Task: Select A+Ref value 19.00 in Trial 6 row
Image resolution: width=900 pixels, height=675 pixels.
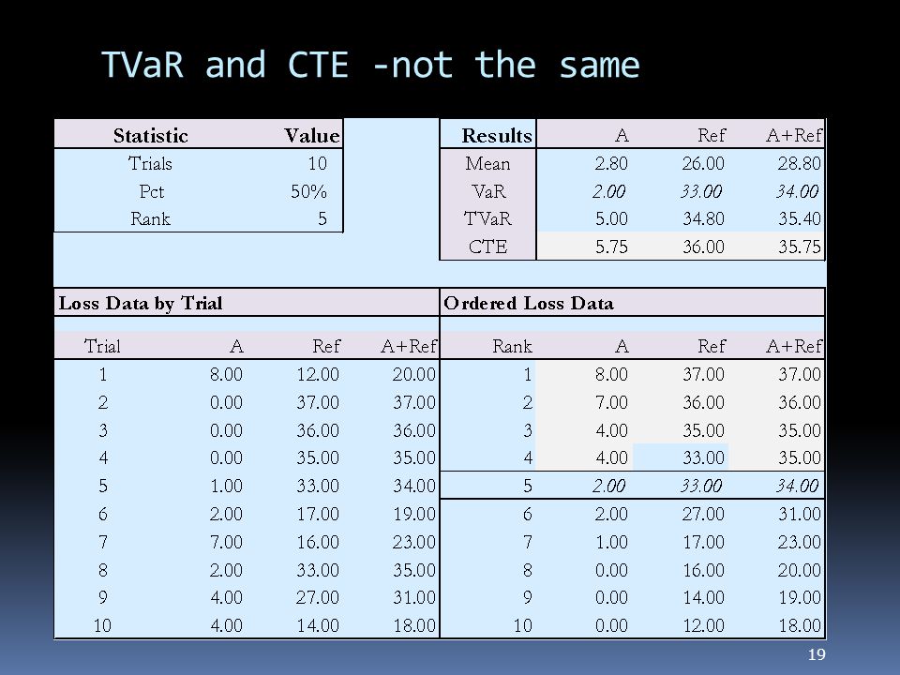Action: (413, 514)
